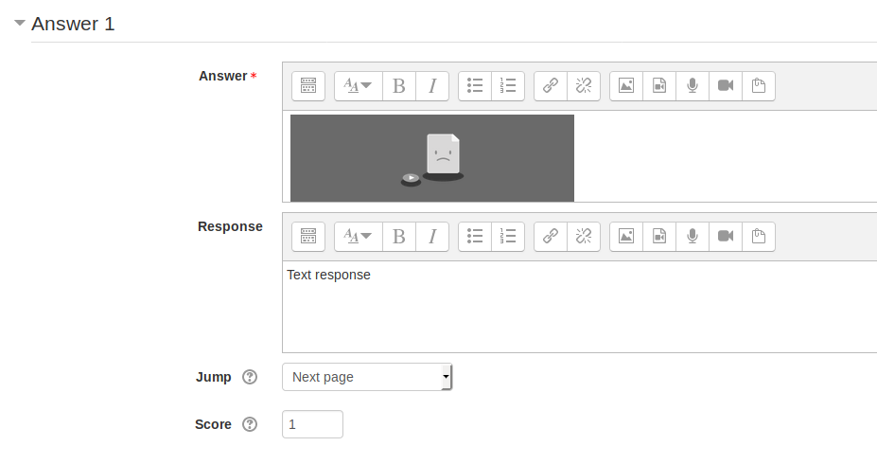Insert media file in Response editor
The width and height of the screenshot is (877, 464).
click(659, 236)
